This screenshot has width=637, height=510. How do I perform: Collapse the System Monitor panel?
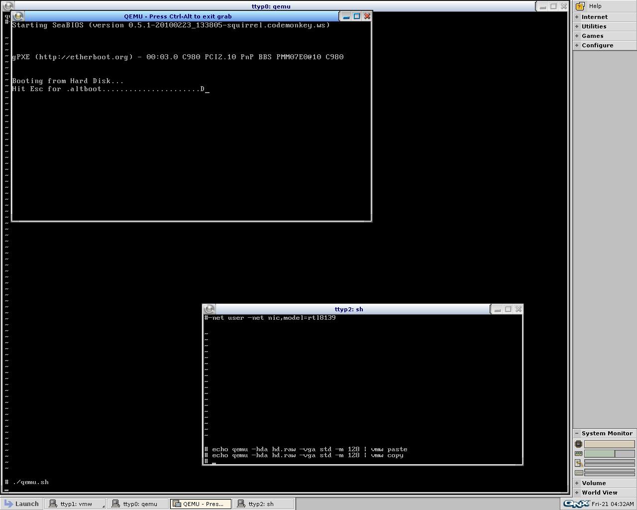[605, 433]
